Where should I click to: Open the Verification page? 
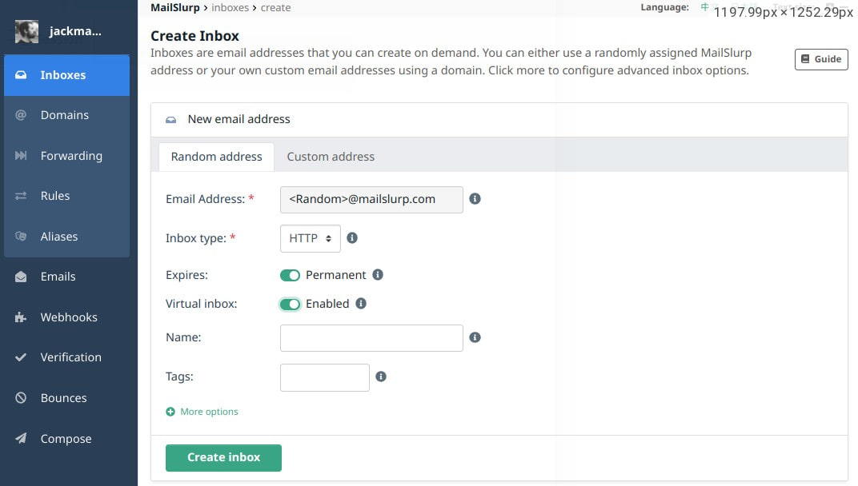pos(70,357)
